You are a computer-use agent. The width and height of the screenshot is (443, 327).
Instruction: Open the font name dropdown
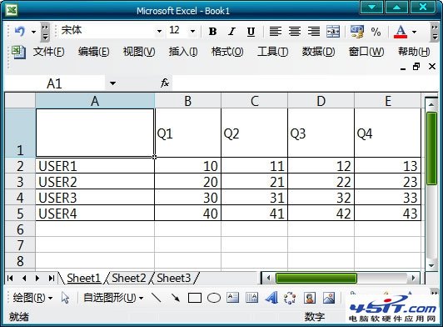click(x=159, y=31)
